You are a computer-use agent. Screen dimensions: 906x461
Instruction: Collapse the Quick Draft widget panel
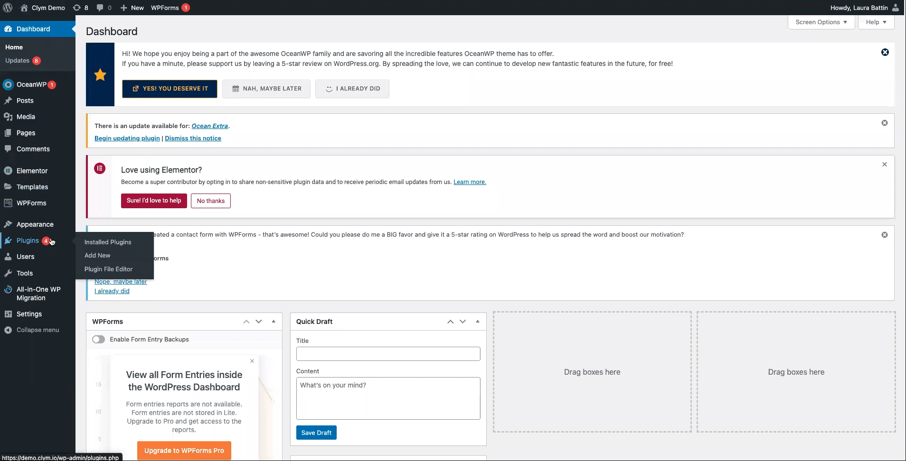478,322
